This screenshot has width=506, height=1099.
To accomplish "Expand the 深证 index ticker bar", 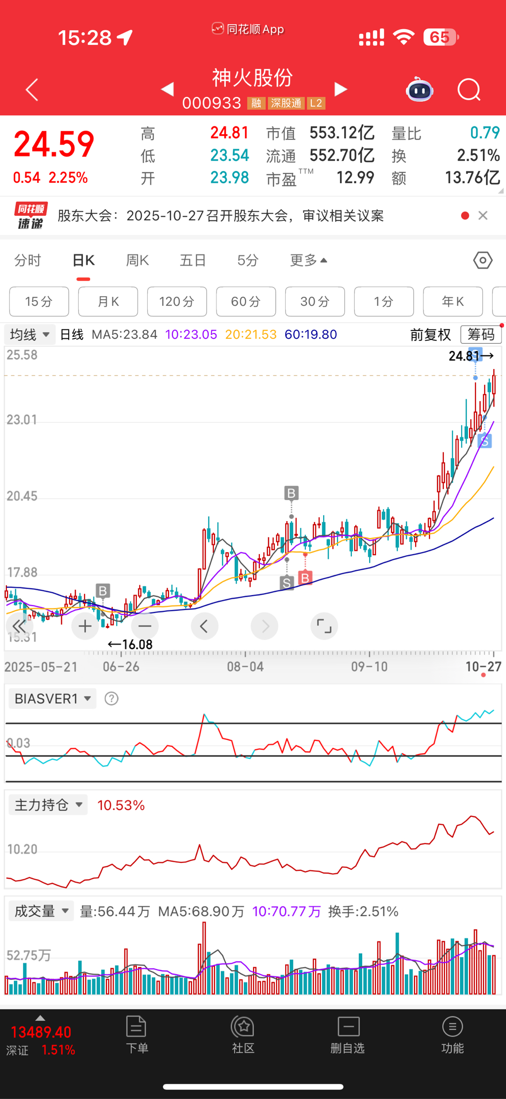I will (x=41, y=1037).
